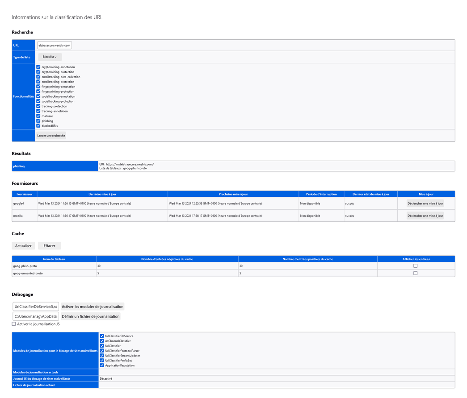
Task: Click the Actualiser cache button
Action: (24, 246)
